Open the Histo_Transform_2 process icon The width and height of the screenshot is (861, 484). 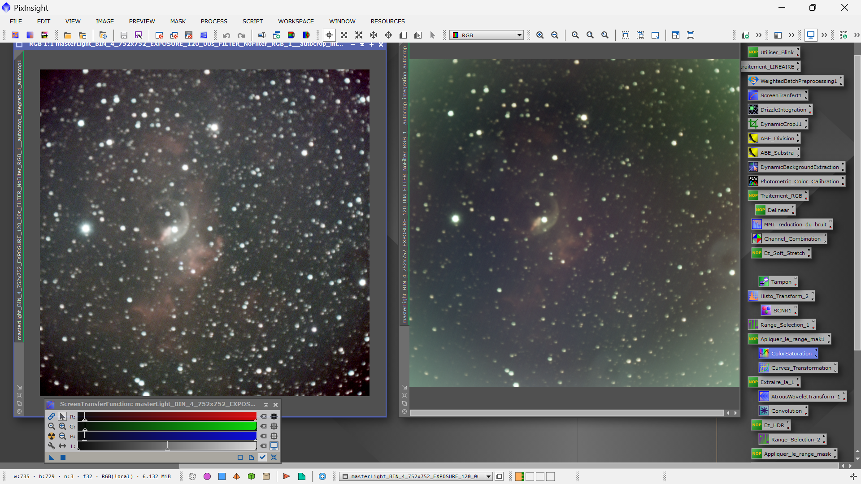coord(781,296)
